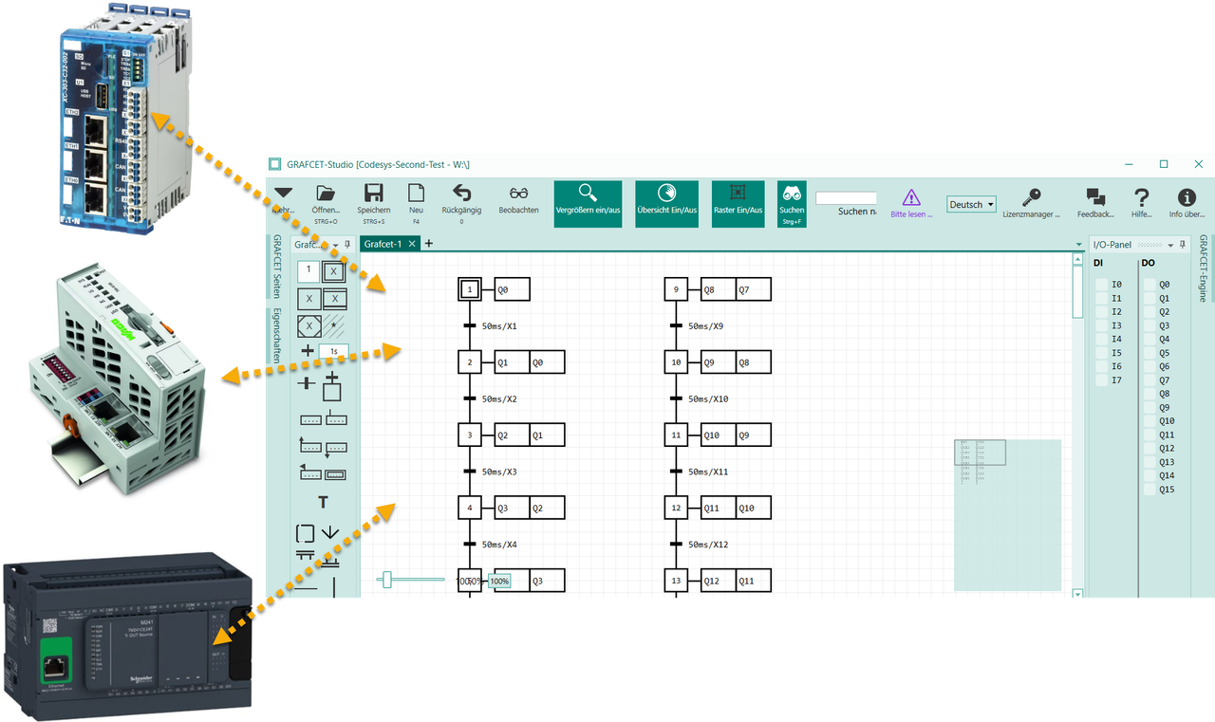Open Hilfe question mark icon
1215x722 pixels.
pyautogui.click(x=1142, y=196)
